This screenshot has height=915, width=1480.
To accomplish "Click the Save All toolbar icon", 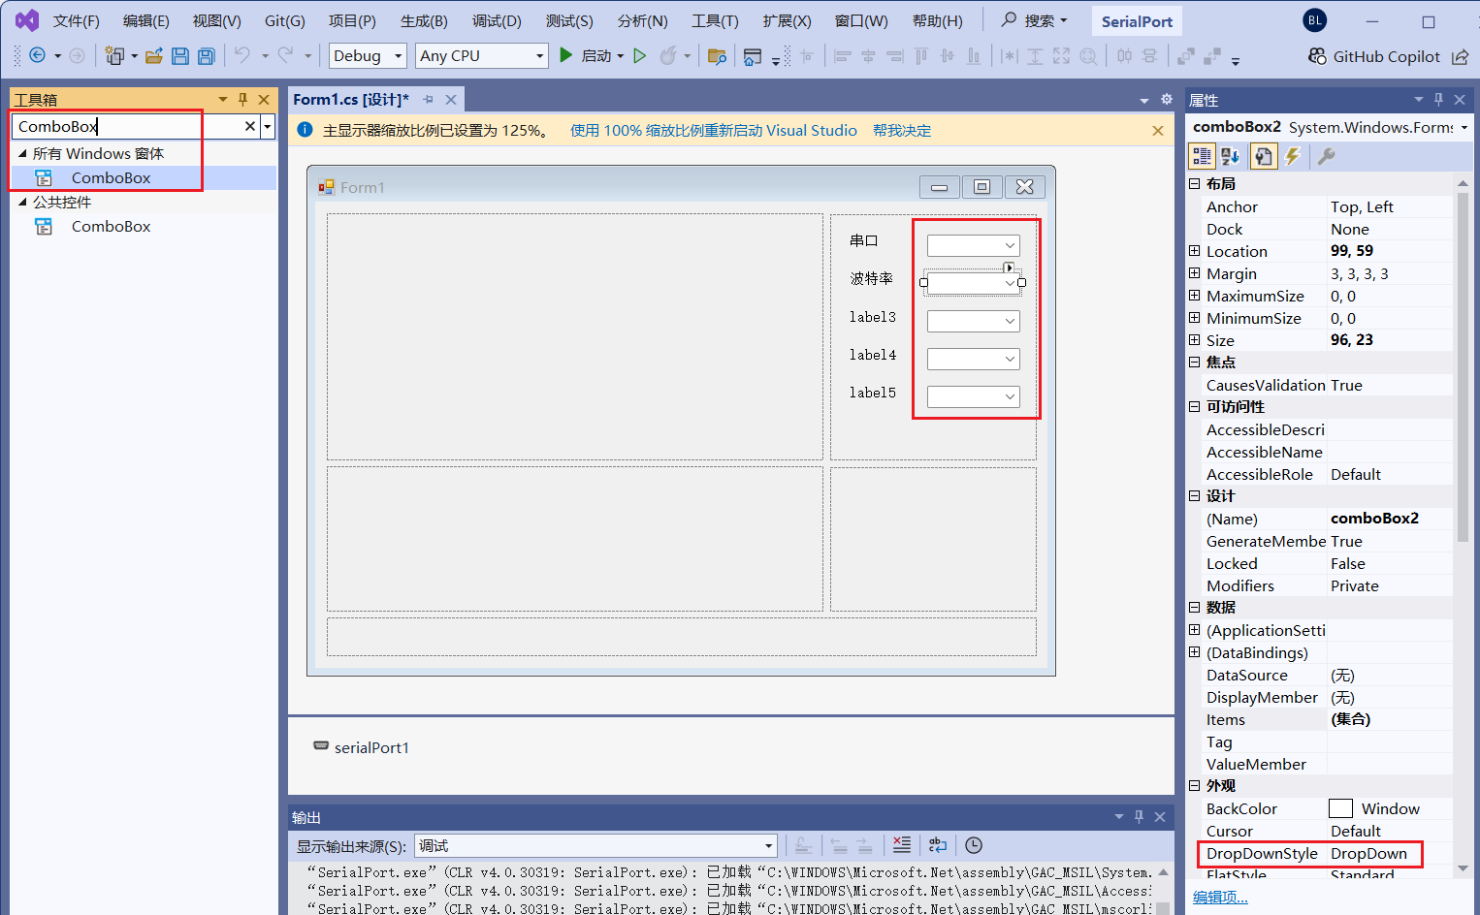I will click(x=207, y=56).
